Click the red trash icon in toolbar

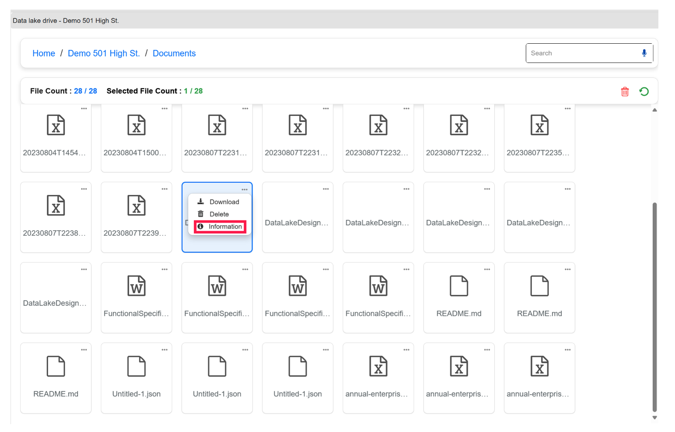(625, 91)
